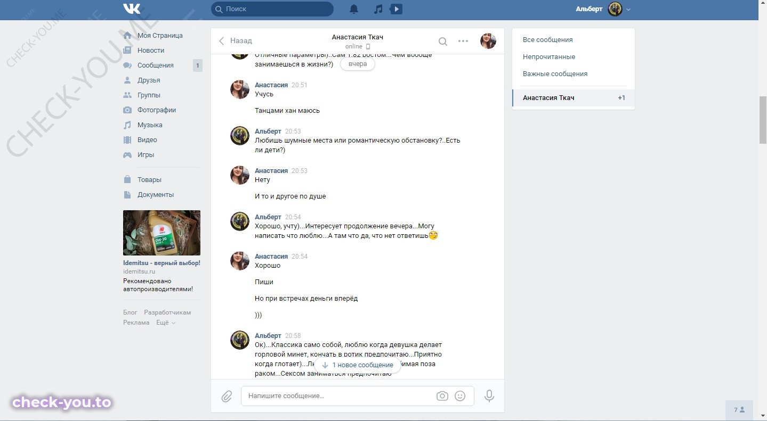Open Документы in the sidebar

156,195
